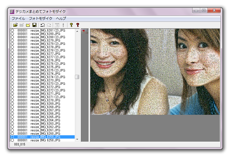Viewport: 231px width, 158px height.
Task: Toggle circle for resize_IMG_6280.JPG
Action: pos(12,34)
